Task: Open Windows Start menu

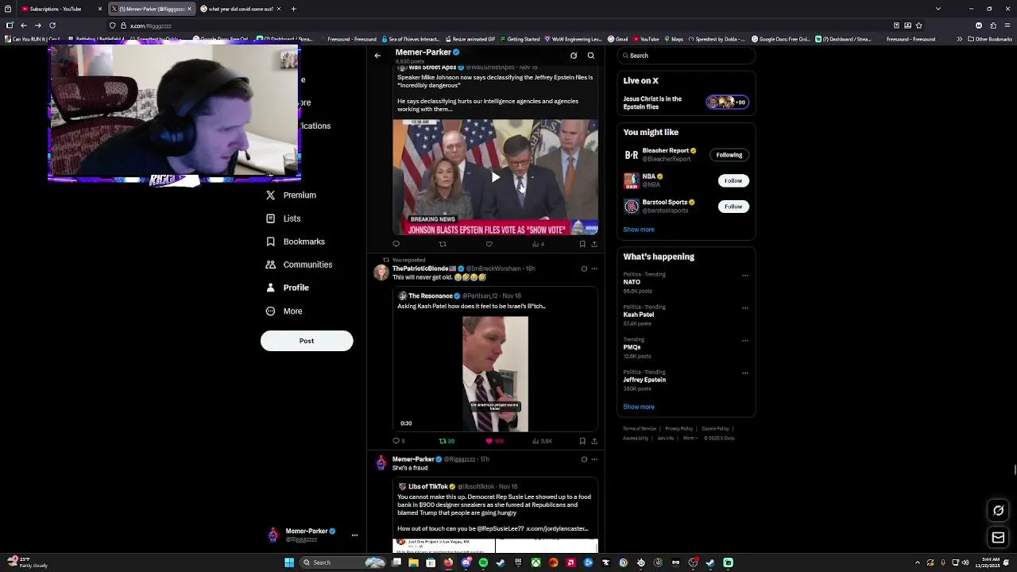Action: 289,562
